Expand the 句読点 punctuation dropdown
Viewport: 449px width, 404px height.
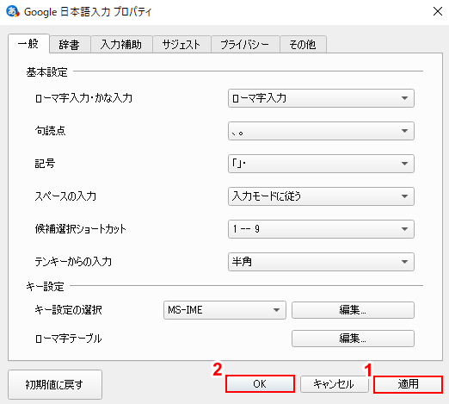[x=321, y=131]
